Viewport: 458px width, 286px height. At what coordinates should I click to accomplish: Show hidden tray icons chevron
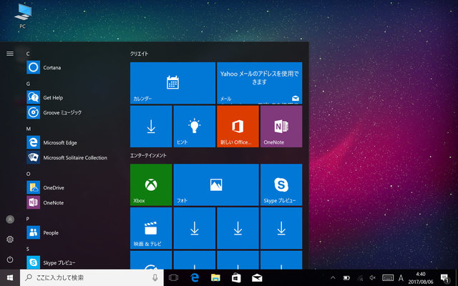click(x=333, y=277)
